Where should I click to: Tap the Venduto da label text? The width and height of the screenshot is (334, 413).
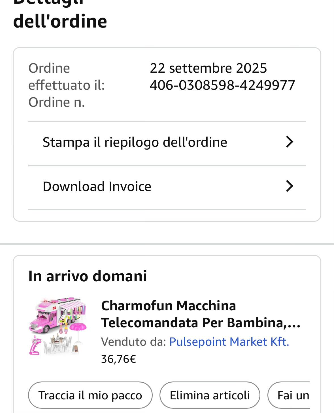click(133, 342)
